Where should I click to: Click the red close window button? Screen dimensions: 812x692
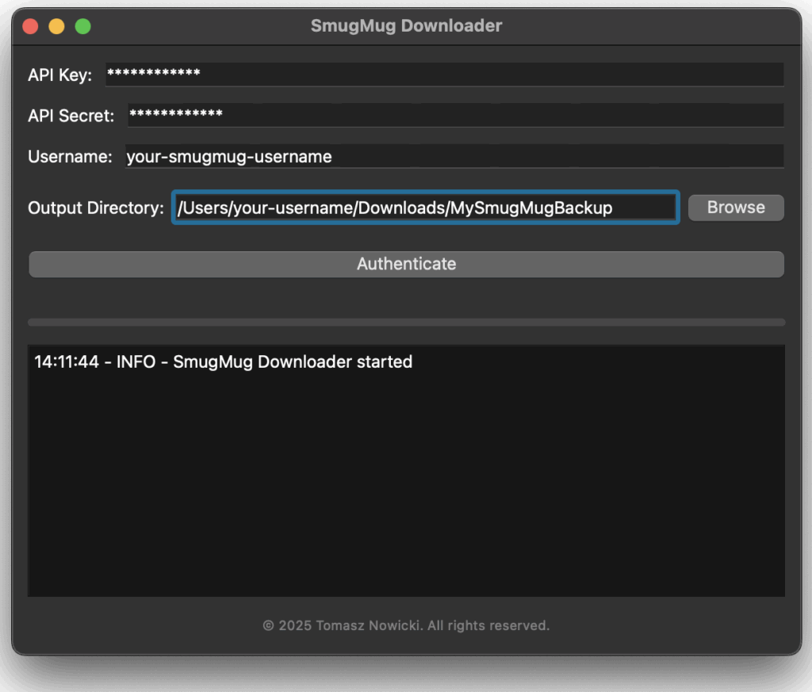tap(30, 26)
